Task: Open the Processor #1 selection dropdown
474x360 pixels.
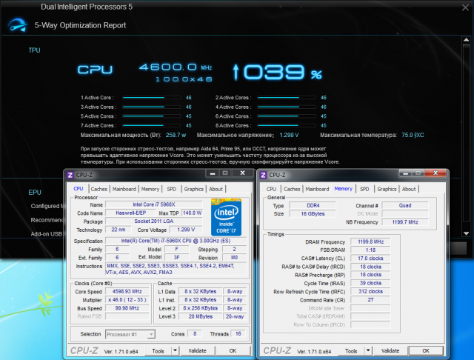Action: (x=130, y=334)
